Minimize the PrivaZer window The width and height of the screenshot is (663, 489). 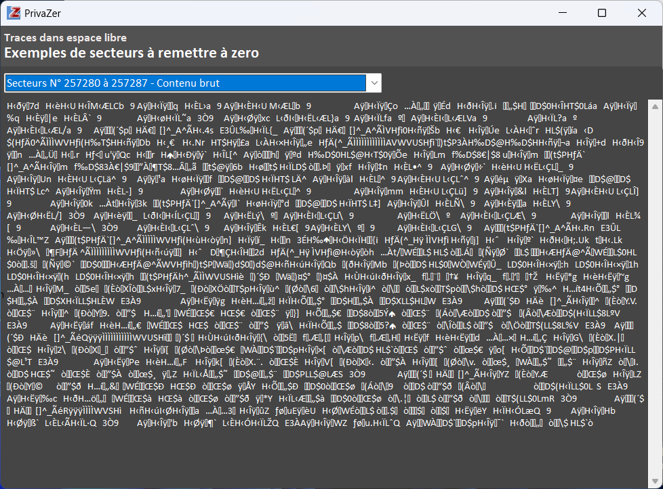tap(568, 13)
